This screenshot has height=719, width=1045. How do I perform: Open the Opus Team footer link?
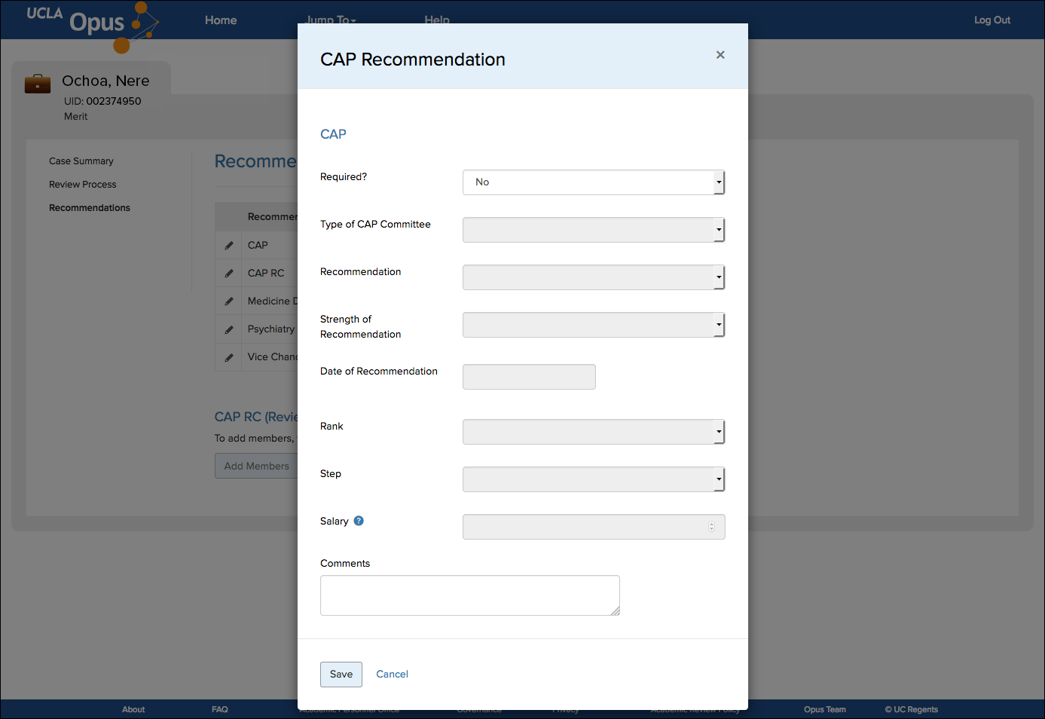(825, 709)
